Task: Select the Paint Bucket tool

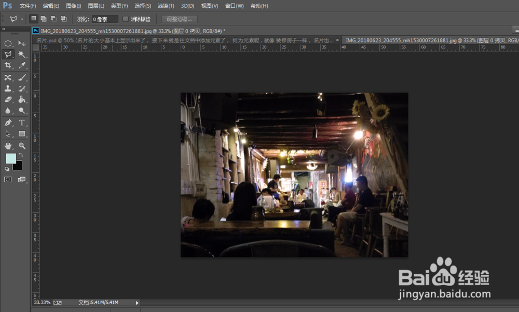Action: pyautogui.click(x=22, y=99)
